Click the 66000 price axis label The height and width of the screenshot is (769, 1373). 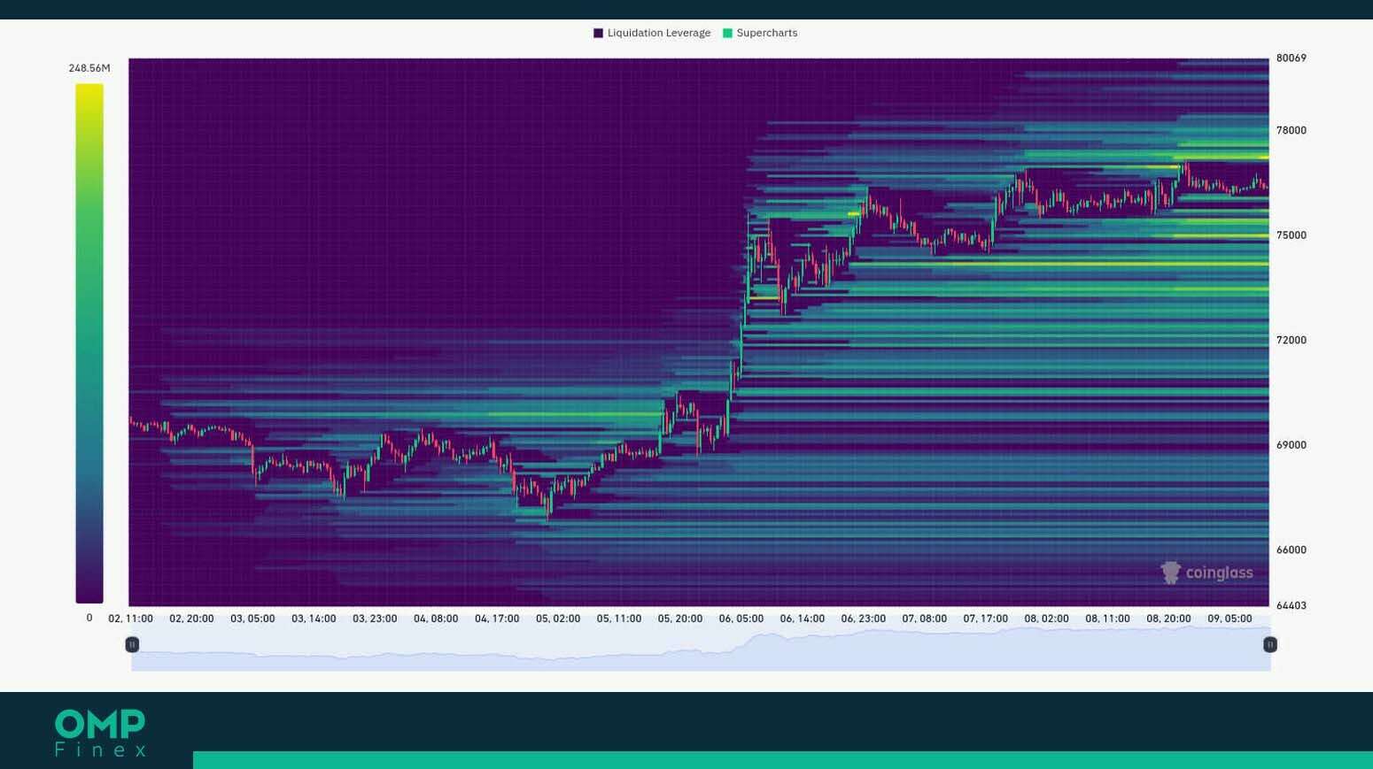1291,550
